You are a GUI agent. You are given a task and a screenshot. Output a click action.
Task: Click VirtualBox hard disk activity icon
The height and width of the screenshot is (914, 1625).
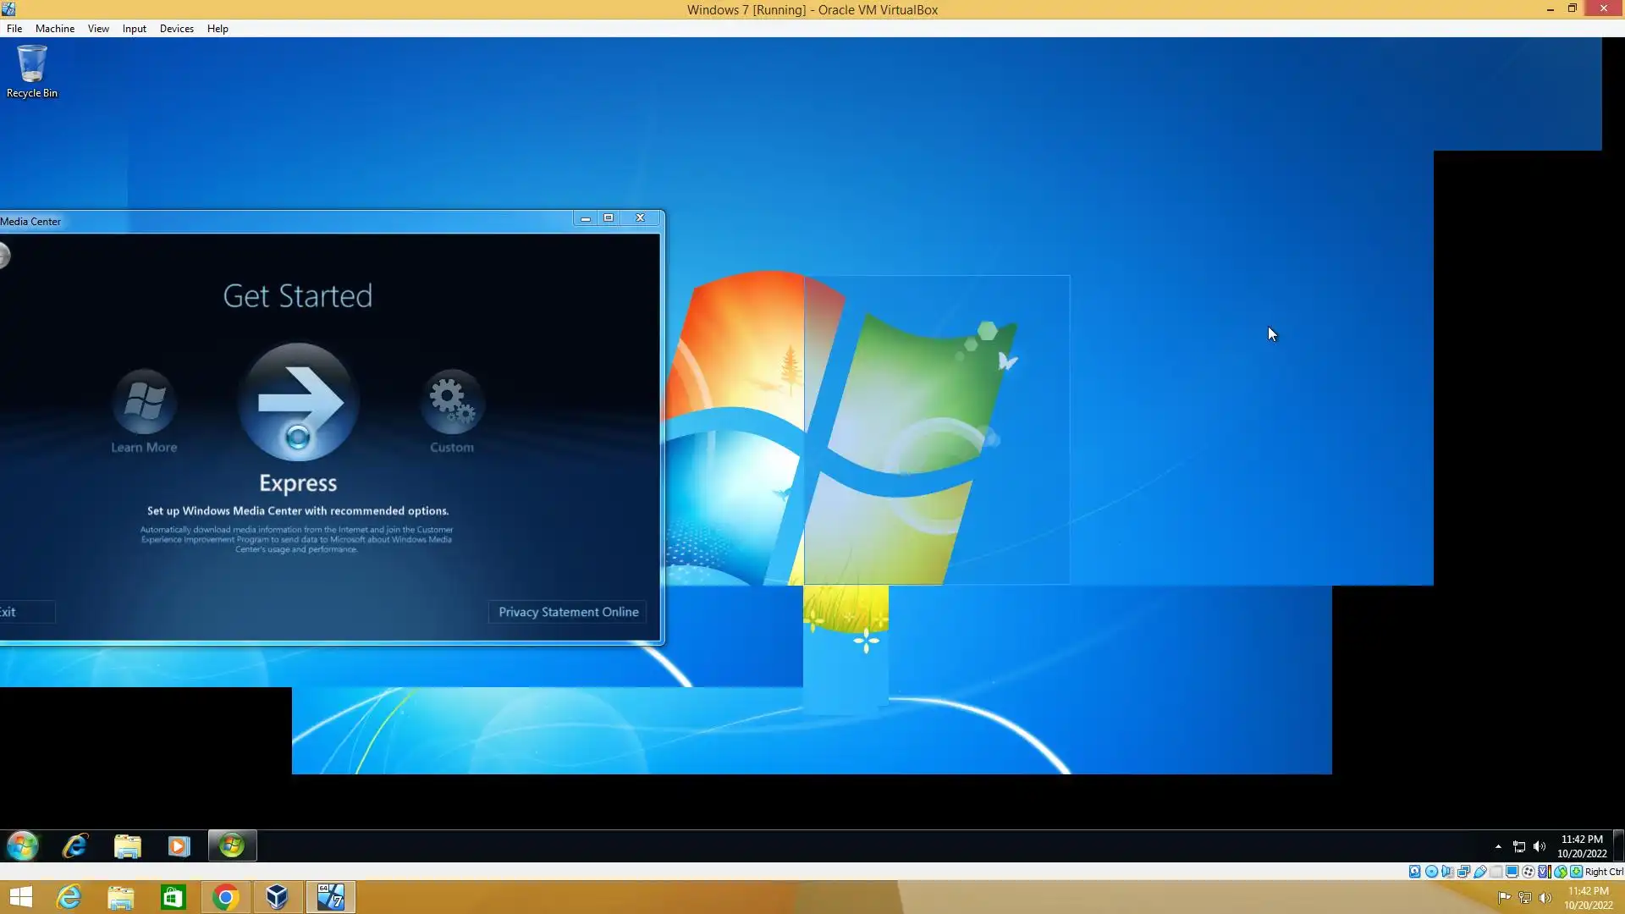(x=1415, y=872)
